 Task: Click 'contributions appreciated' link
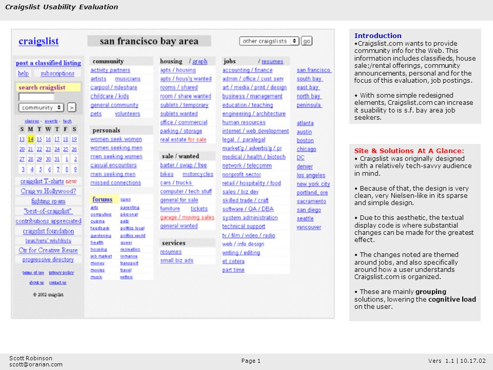click(x=48, y=221)
